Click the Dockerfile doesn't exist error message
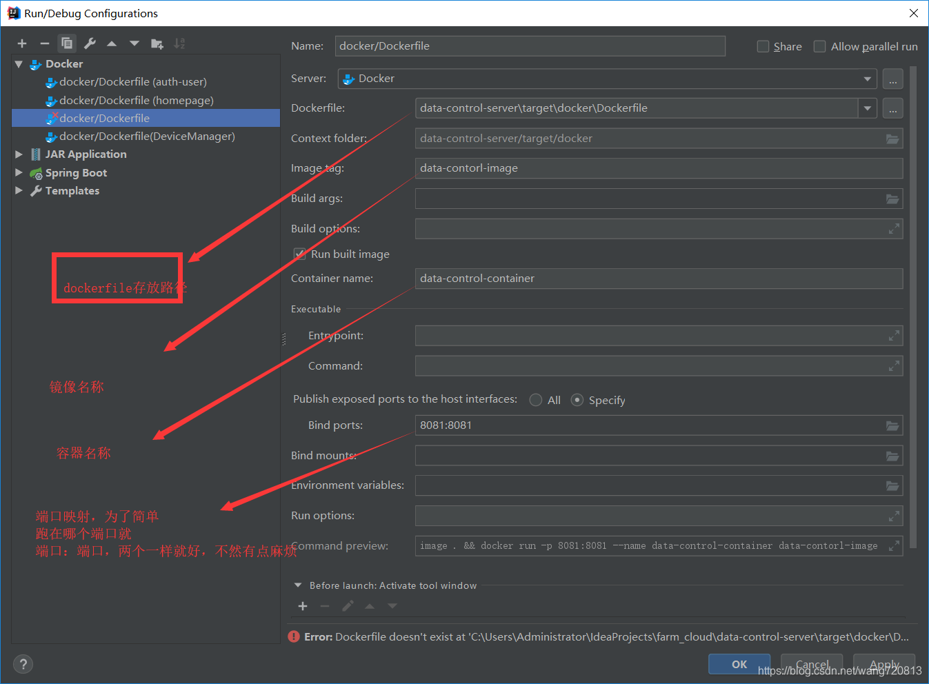The height and width of the screenshot is (684, 929). coord(606,636)
